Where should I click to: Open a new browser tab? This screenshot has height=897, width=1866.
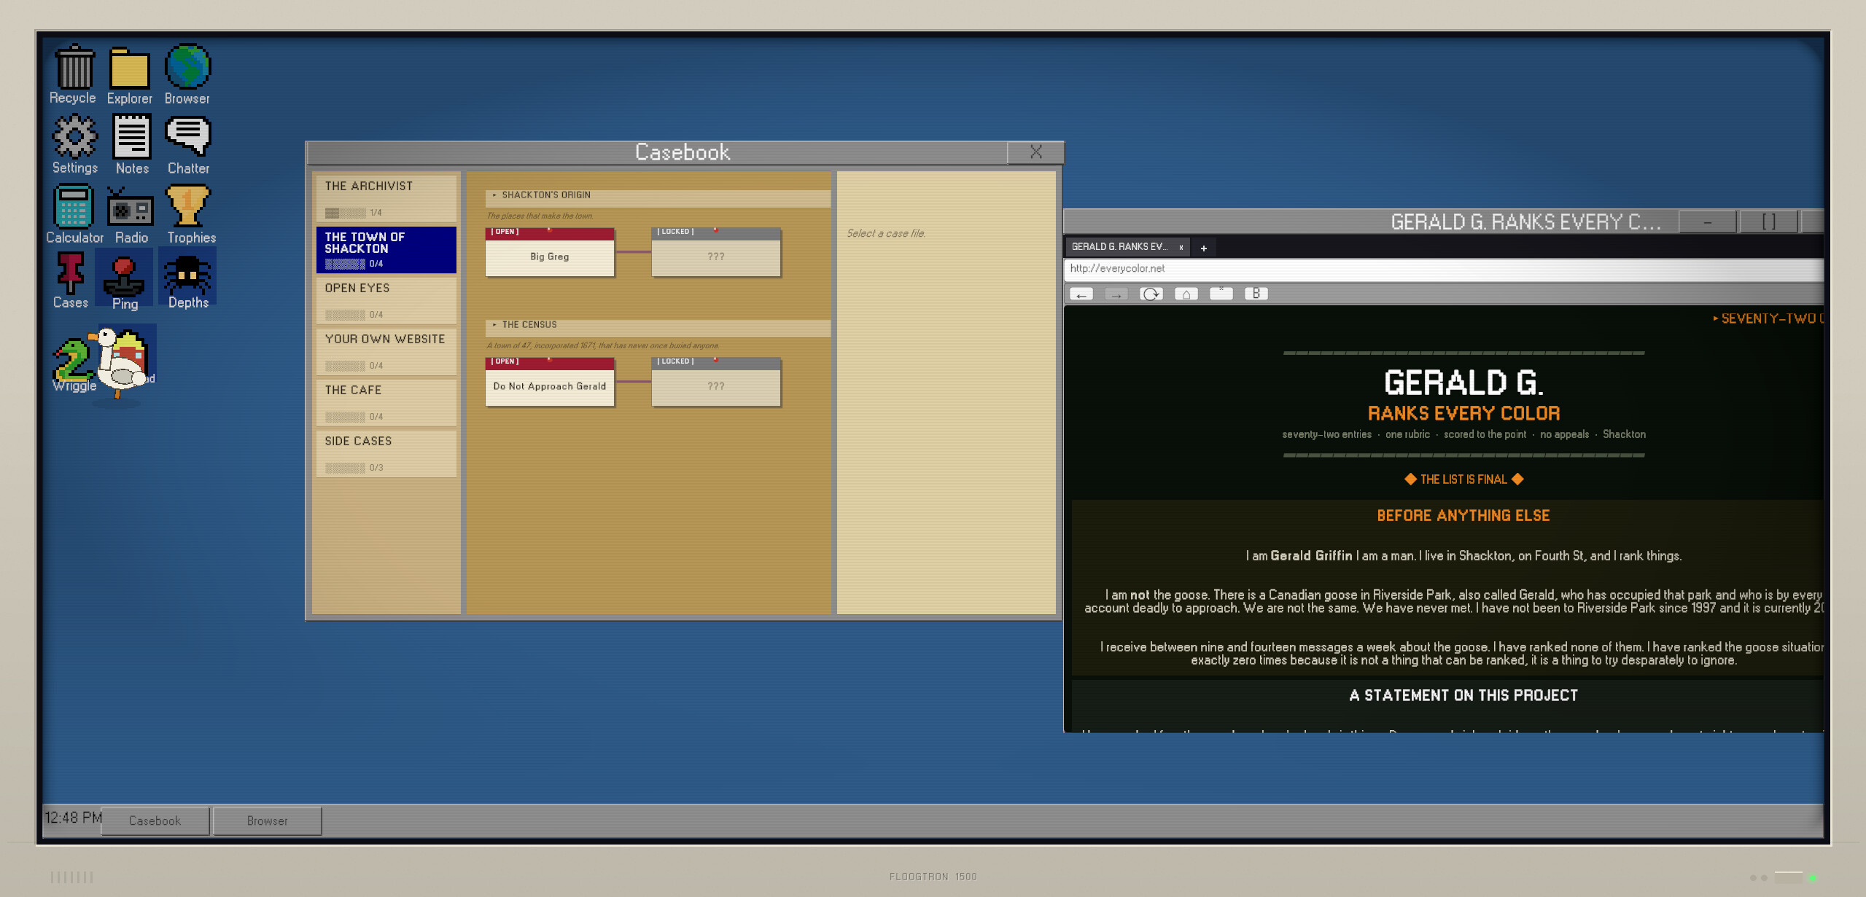1204,248
